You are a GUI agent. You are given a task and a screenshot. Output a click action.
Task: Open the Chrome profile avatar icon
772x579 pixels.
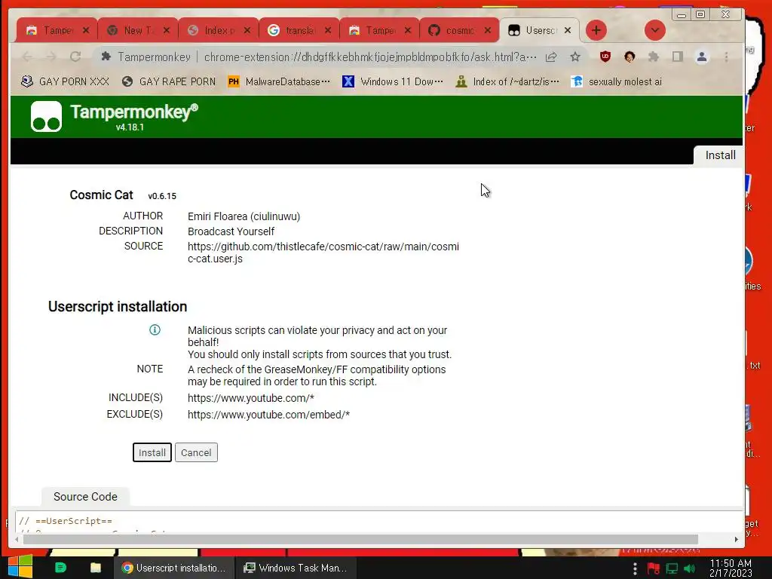coord(702,57)
